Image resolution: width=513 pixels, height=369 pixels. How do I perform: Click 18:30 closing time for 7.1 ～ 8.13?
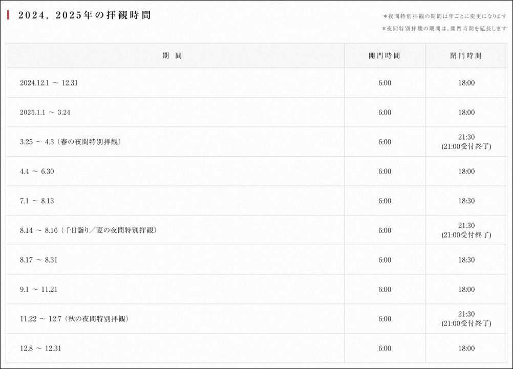[466, 201]
